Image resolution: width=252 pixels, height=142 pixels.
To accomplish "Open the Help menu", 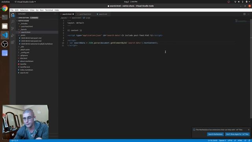I will (x=57, y=10).
